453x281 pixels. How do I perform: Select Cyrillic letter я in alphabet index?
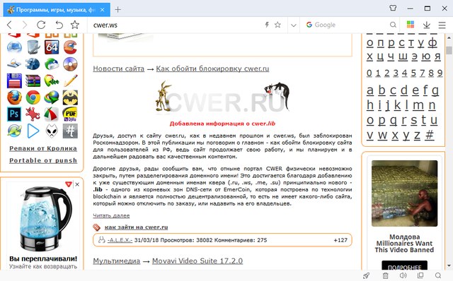[437, 56]
